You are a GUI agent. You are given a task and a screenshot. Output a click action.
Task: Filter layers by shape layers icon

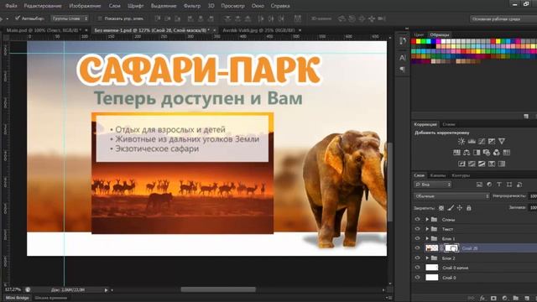509,185
